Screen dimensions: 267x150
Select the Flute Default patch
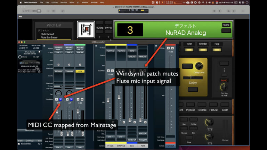tap(47, 34)
